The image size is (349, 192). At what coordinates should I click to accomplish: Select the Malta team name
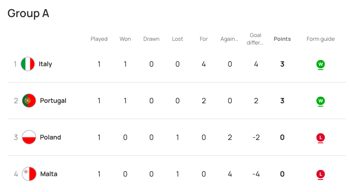click(48, 174)
